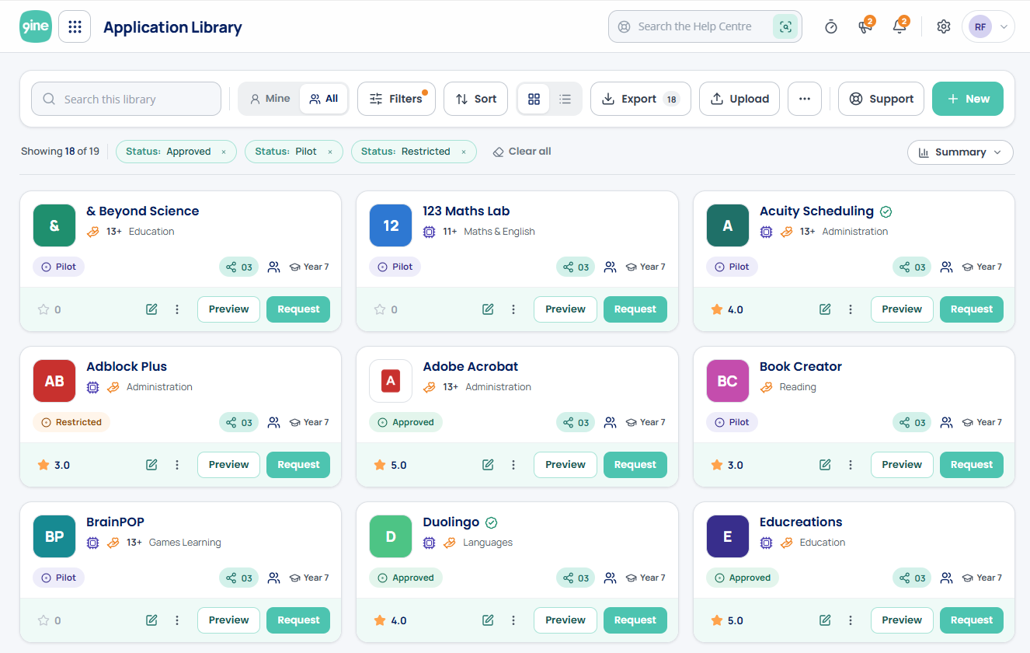Click the 5.0 star on Adobe Acrobat
This screenshot has height=653, width=1030.
click(380, 465)
